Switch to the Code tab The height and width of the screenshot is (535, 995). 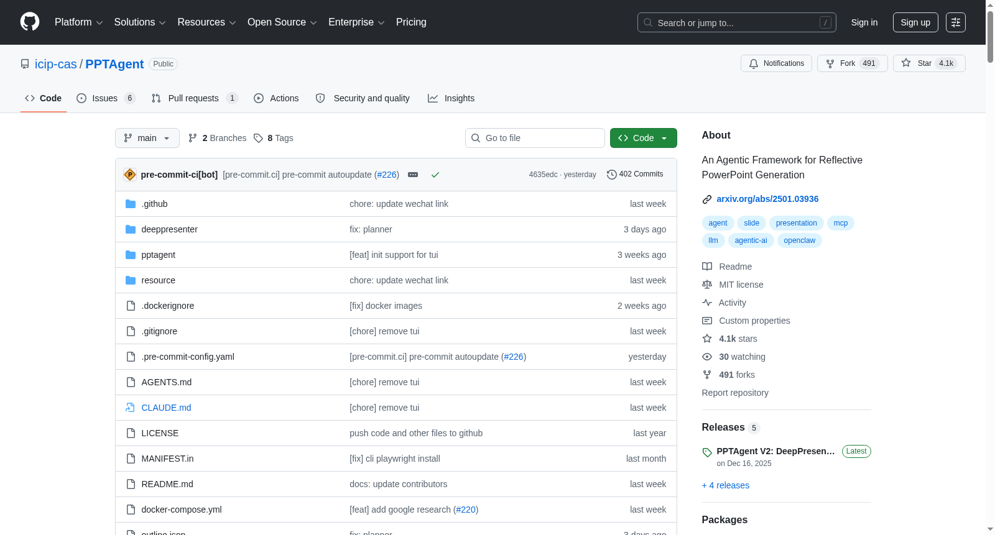pyautogui.click(x=44, y=98)
